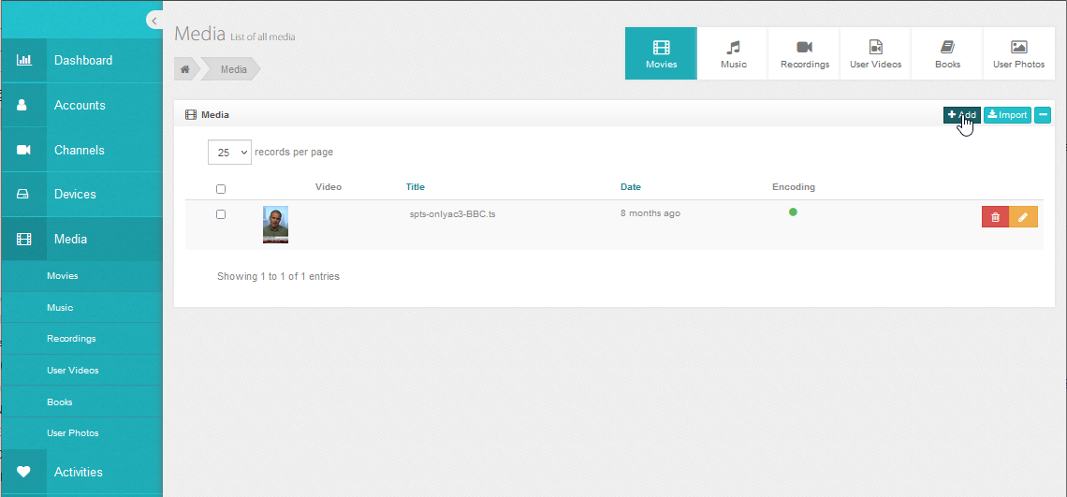The image size is (1067, 497).
Task: Open Accounts via the sidebar person icon
Action: tap(24, 106)
